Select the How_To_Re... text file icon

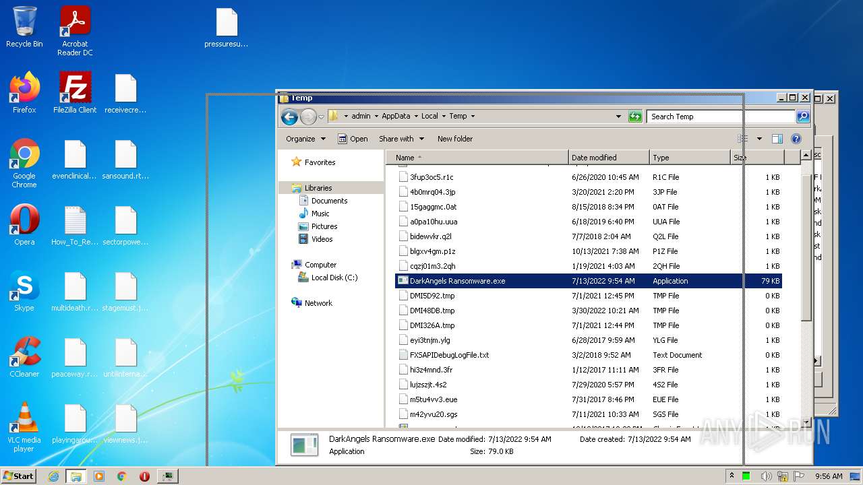coord(75,225)
